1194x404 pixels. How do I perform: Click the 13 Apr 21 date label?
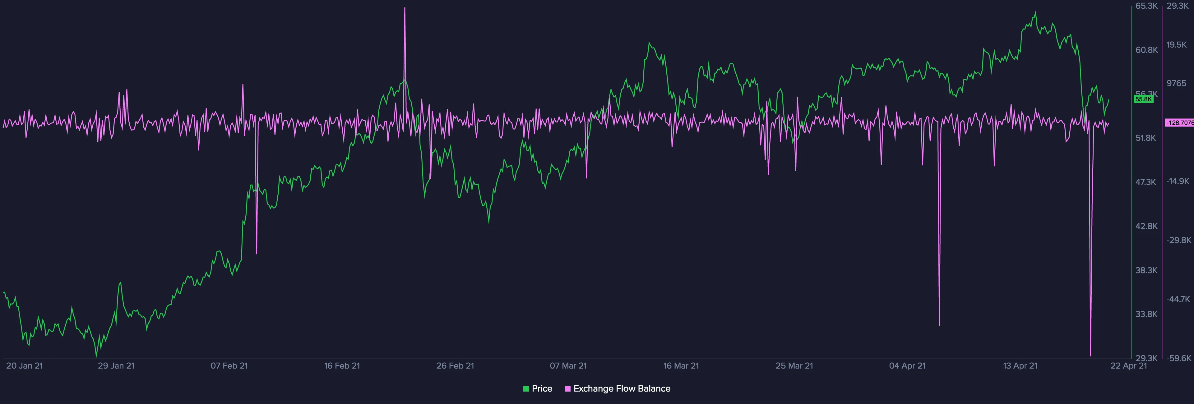click(1020, 365)
